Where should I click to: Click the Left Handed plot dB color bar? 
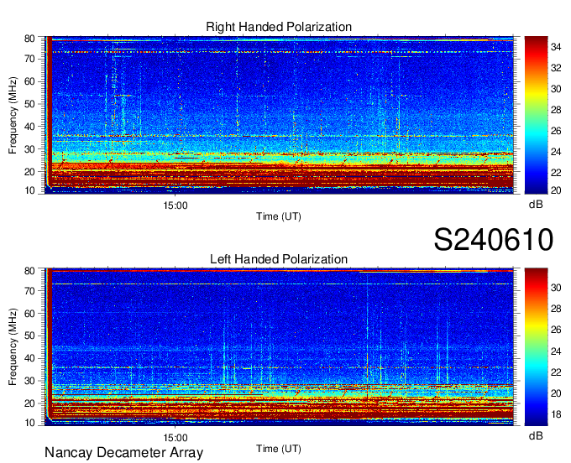(536, 347)
